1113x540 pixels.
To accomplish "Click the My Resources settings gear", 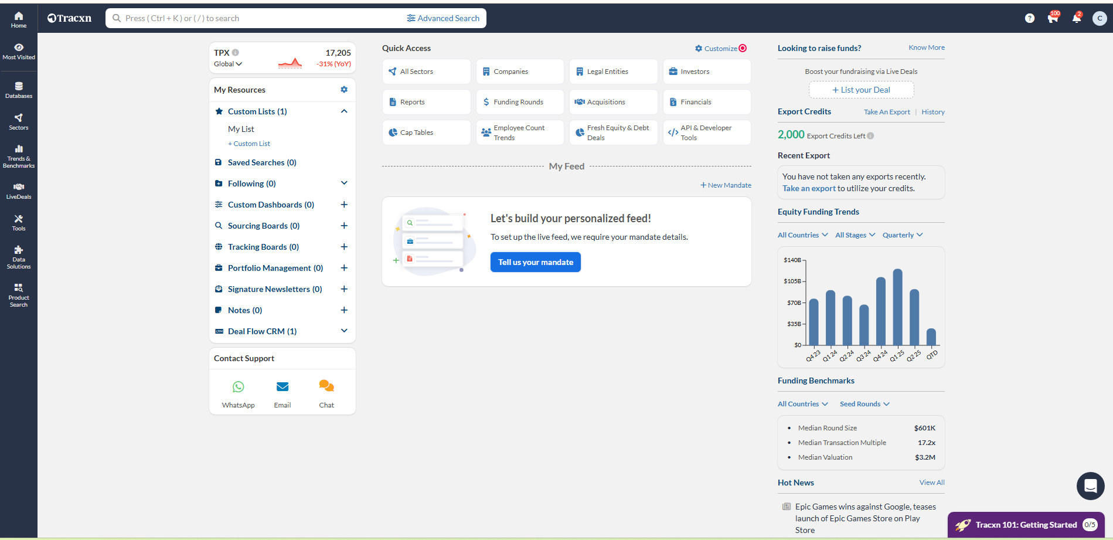I will pos(344,90).
